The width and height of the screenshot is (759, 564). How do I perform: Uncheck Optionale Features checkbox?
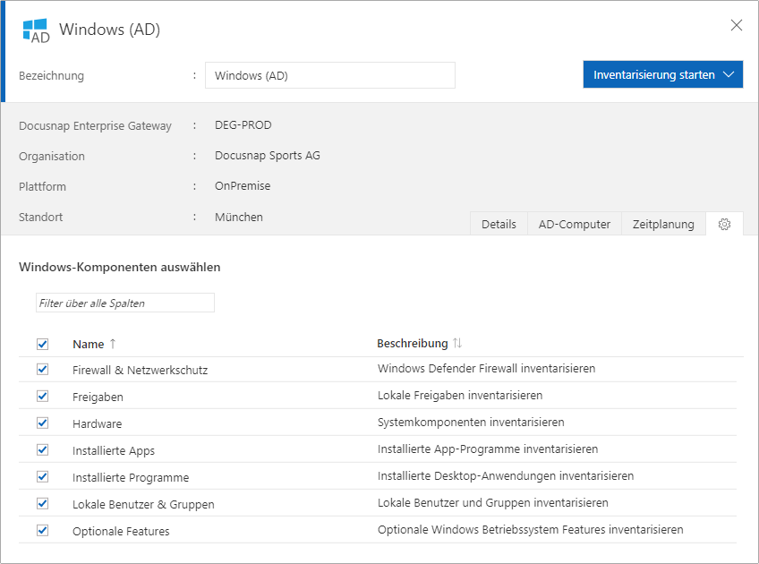pos(43,531)
